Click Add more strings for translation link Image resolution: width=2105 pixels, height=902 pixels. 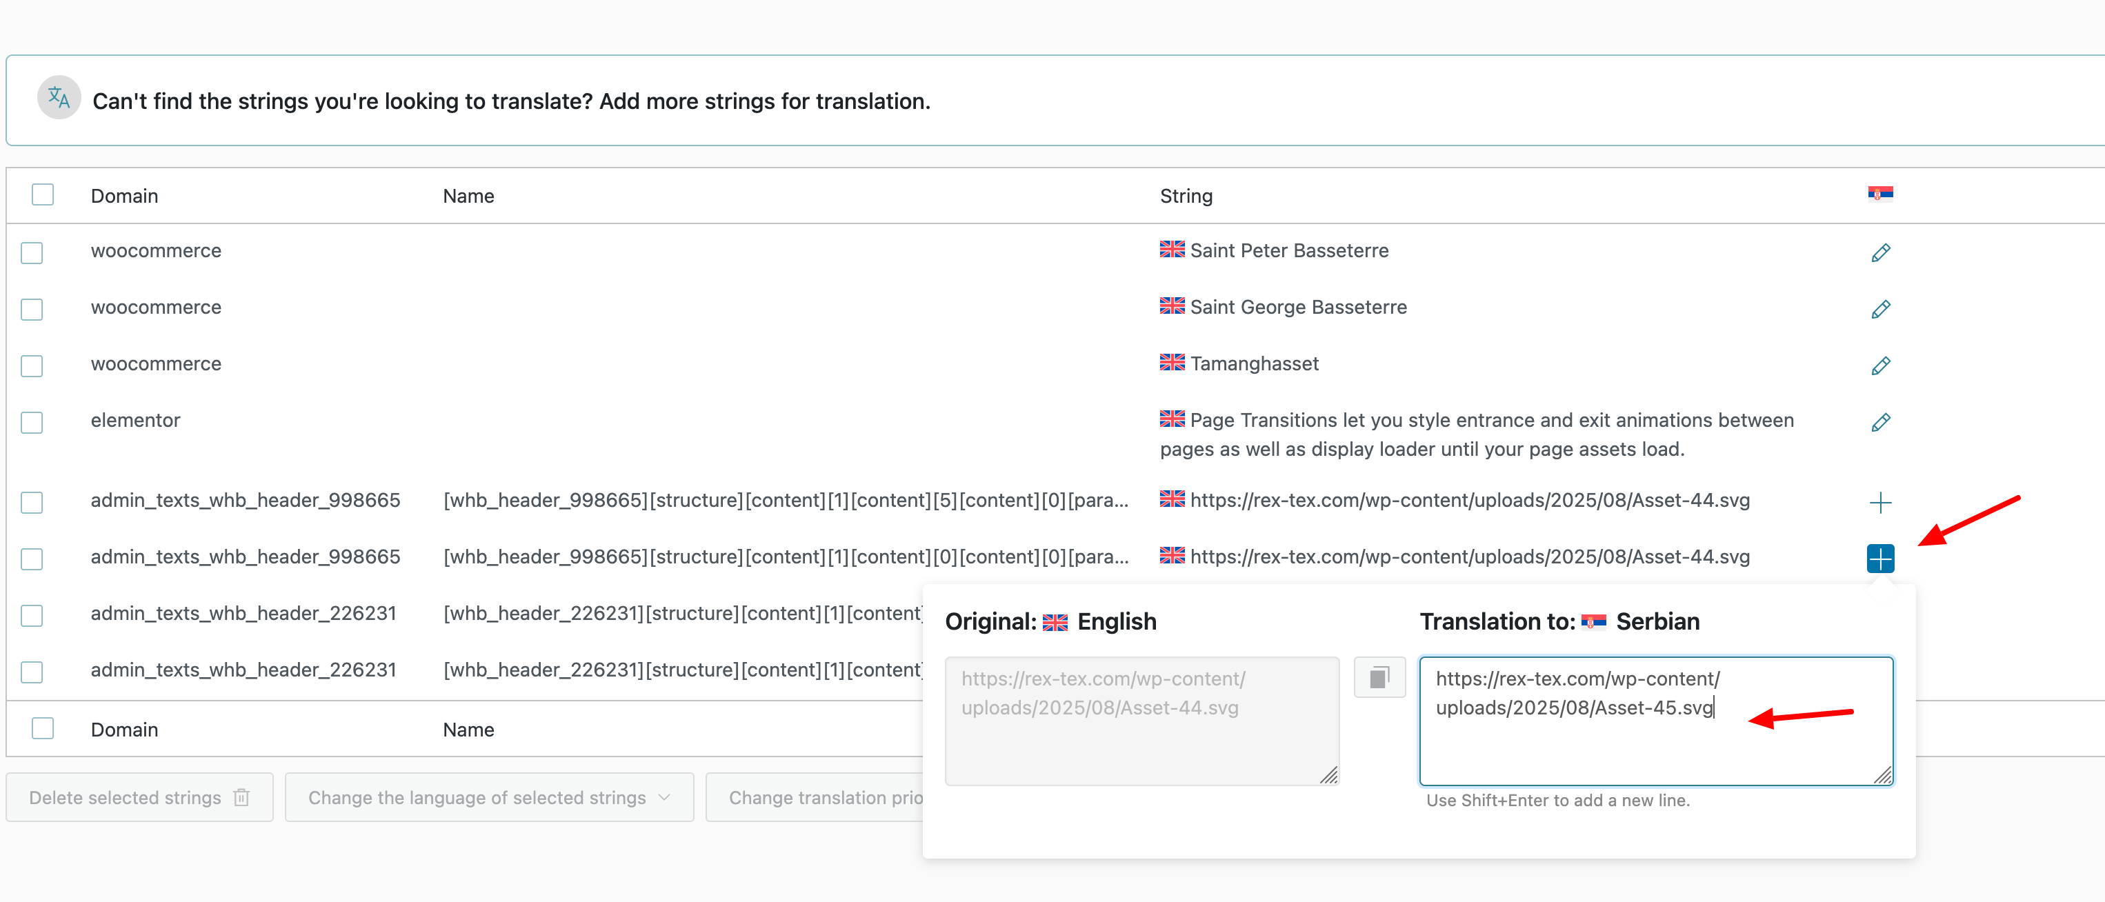(x=764, y=101)
